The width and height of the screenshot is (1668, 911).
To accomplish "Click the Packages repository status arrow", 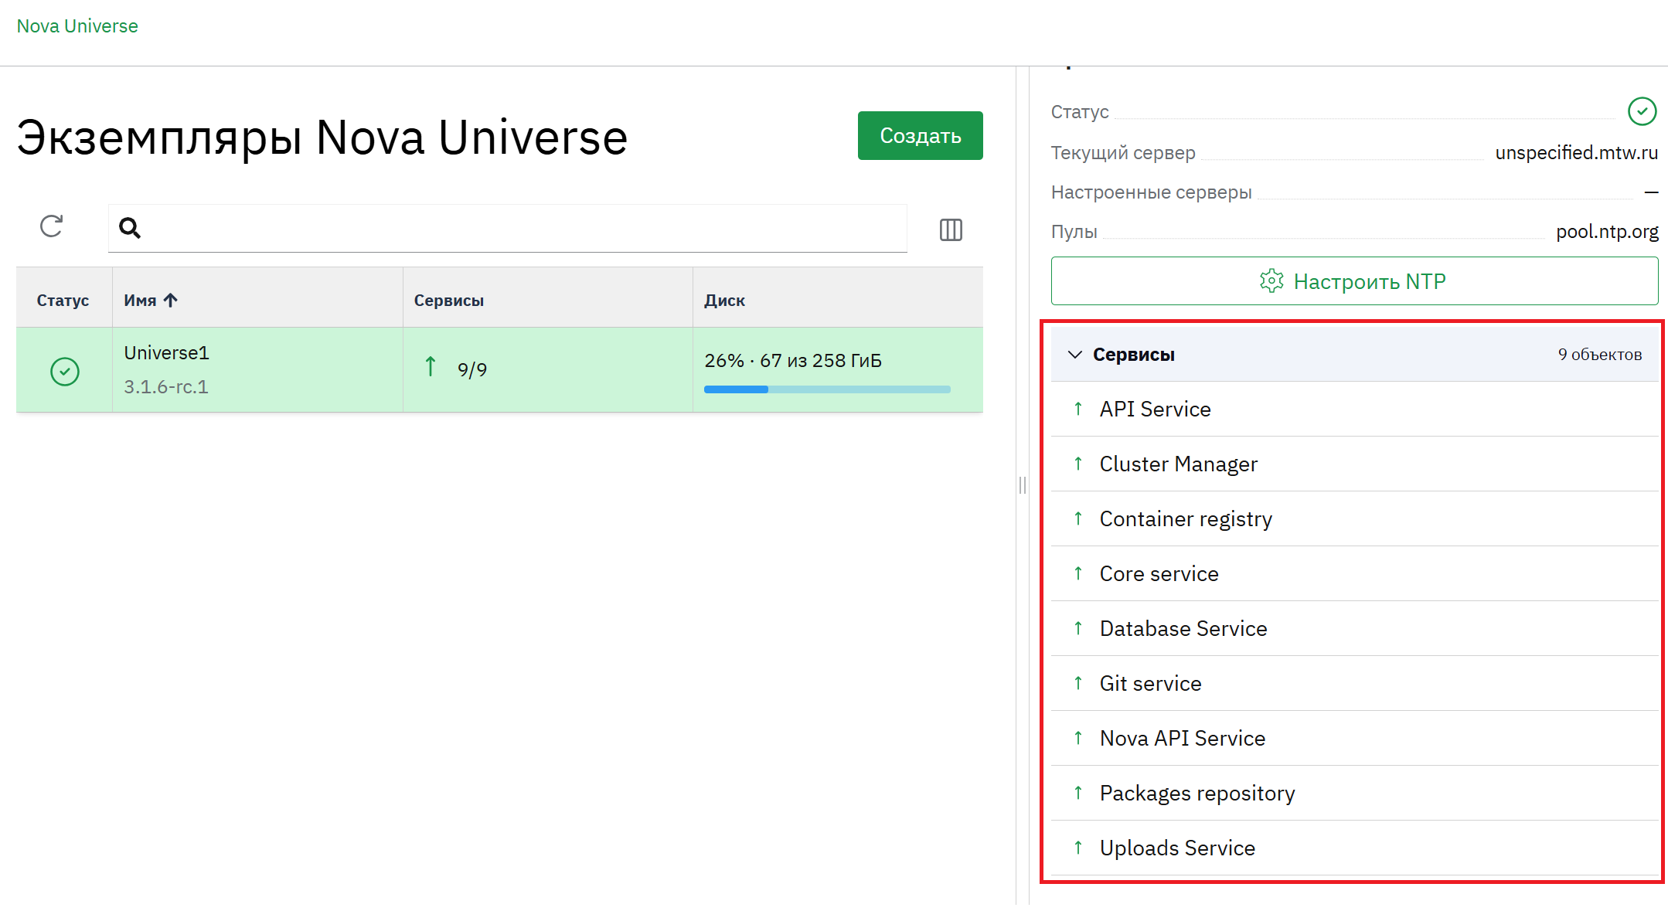I will pos(1078,792).
